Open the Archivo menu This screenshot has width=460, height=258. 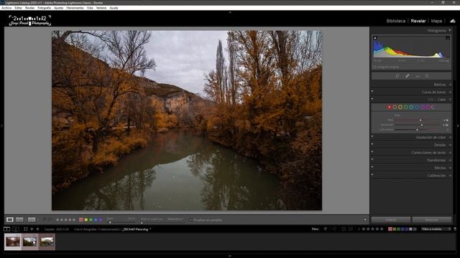click(x=6, y=8)
